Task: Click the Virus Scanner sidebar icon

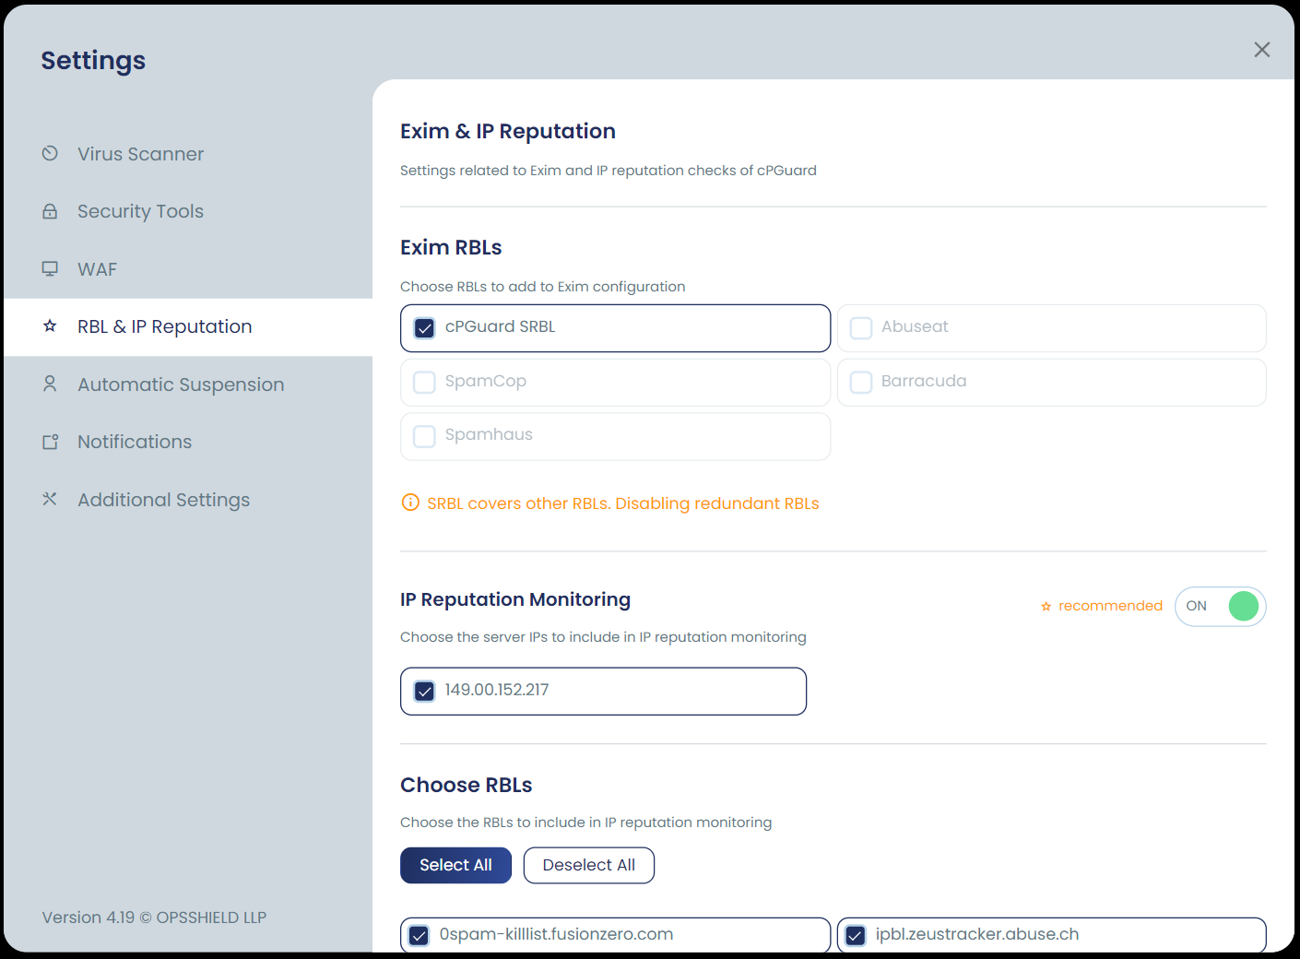Action: pyautogui.click(x=50, y=153)
